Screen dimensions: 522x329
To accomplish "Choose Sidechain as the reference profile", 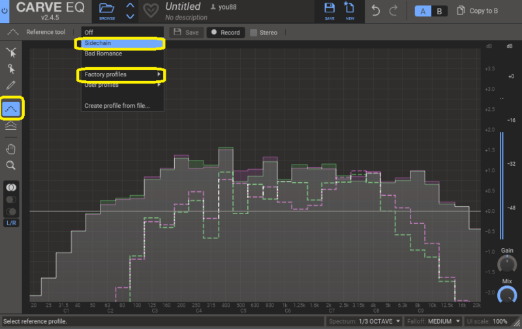I will click(121, 43).
